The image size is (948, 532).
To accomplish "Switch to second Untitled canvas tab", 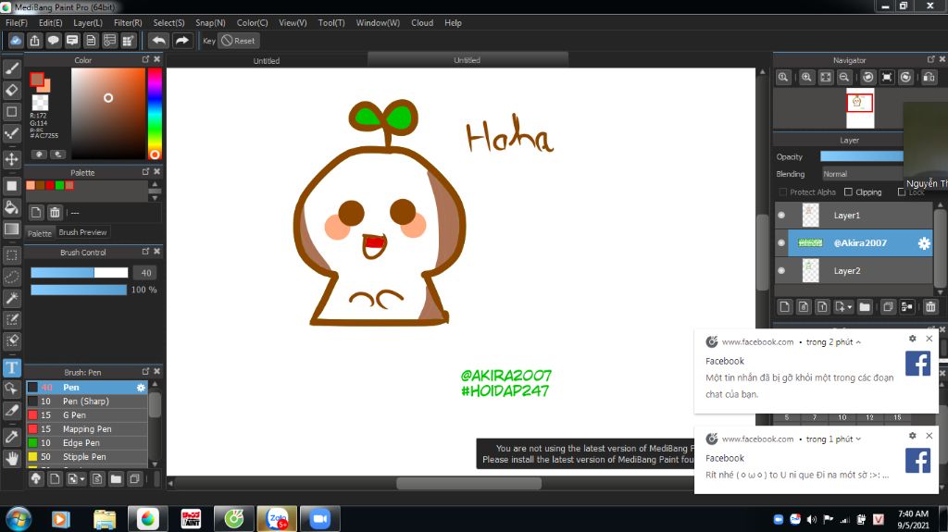I will point(468,60).
